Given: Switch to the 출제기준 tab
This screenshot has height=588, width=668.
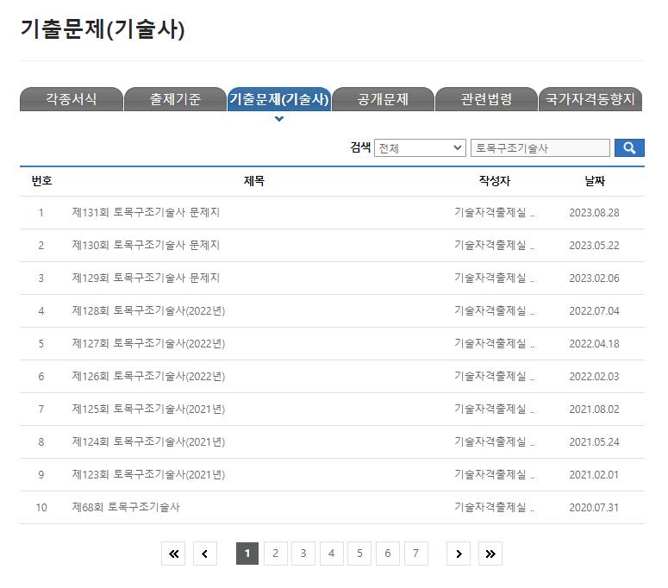Looking at the screenshot, I should coord(175,99).
